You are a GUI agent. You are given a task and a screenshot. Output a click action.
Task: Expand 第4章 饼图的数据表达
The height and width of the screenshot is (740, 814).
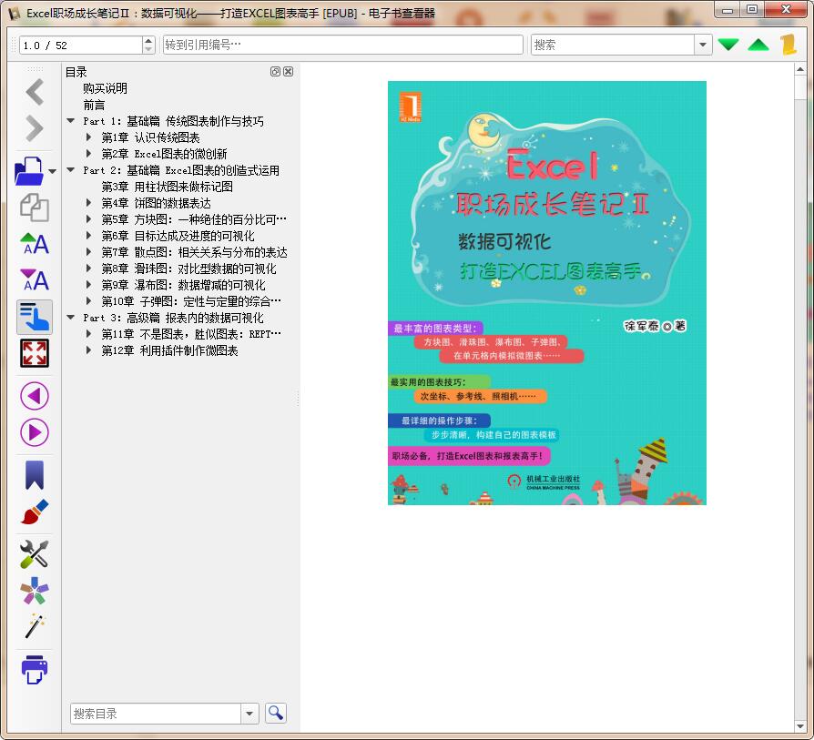(88, 203)
